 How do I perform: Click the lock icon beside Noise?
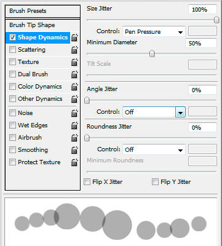point(74,113)
